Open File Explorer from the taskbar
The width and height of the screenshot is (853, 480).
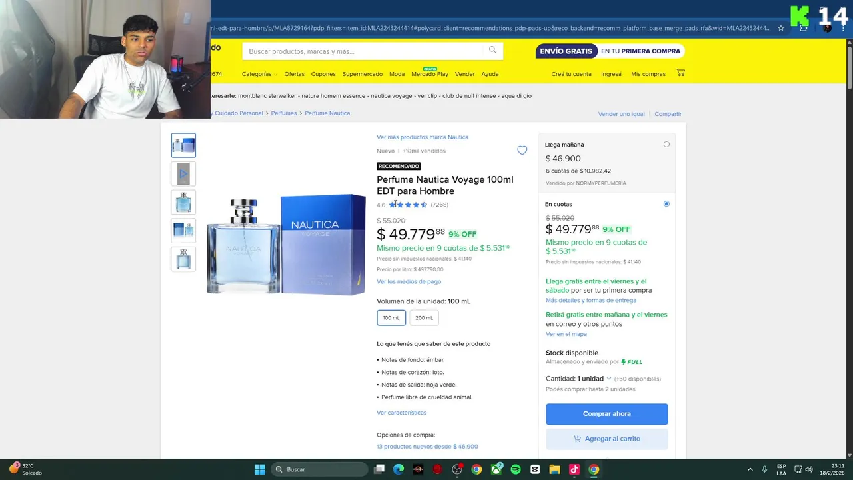pyautogui.click(x=554, y=469)
